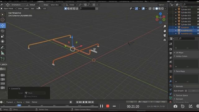
Task: Expand the Cylinder.002 outliner row
Action: [x=176, y=12]
